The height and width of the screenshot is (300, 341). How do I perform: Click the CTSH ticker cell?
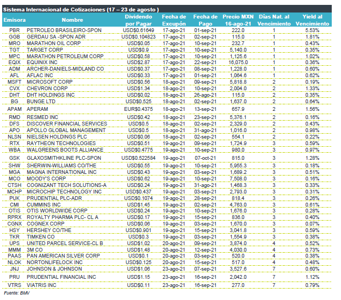15,185
